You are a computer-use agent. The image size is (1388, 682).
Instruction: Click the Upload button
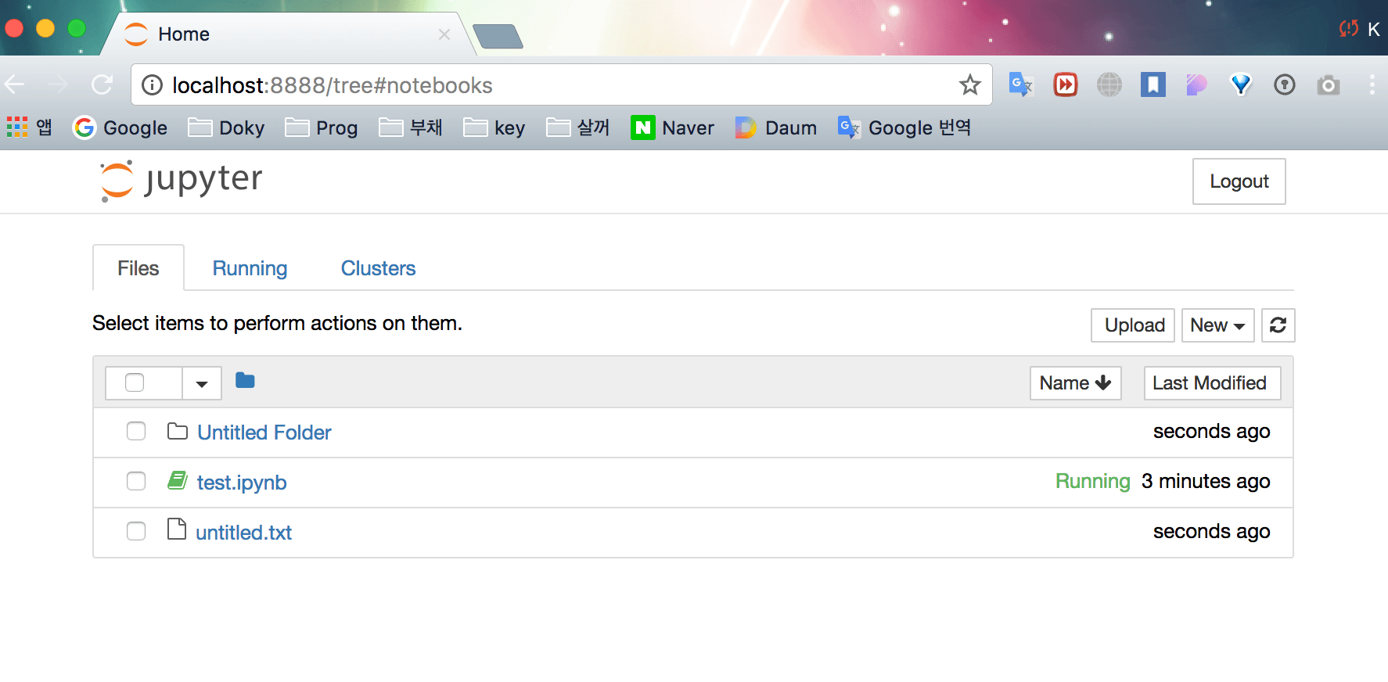(1133, 325)
